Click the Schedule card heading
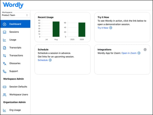This screenshot has width=153, height=115. tap(43, 49)
